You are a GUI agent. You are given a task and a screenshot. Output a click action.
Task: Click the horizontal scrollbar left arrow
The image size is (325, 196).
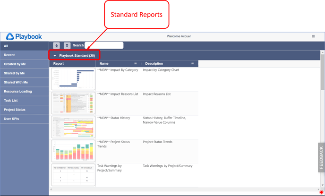51,189
